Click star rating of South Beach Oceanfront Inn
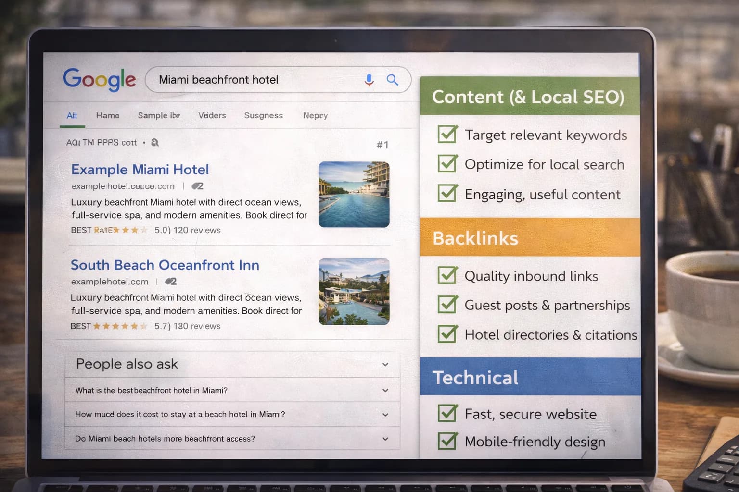The height and width of the screenshot is (492, 739). pos(120,326)
